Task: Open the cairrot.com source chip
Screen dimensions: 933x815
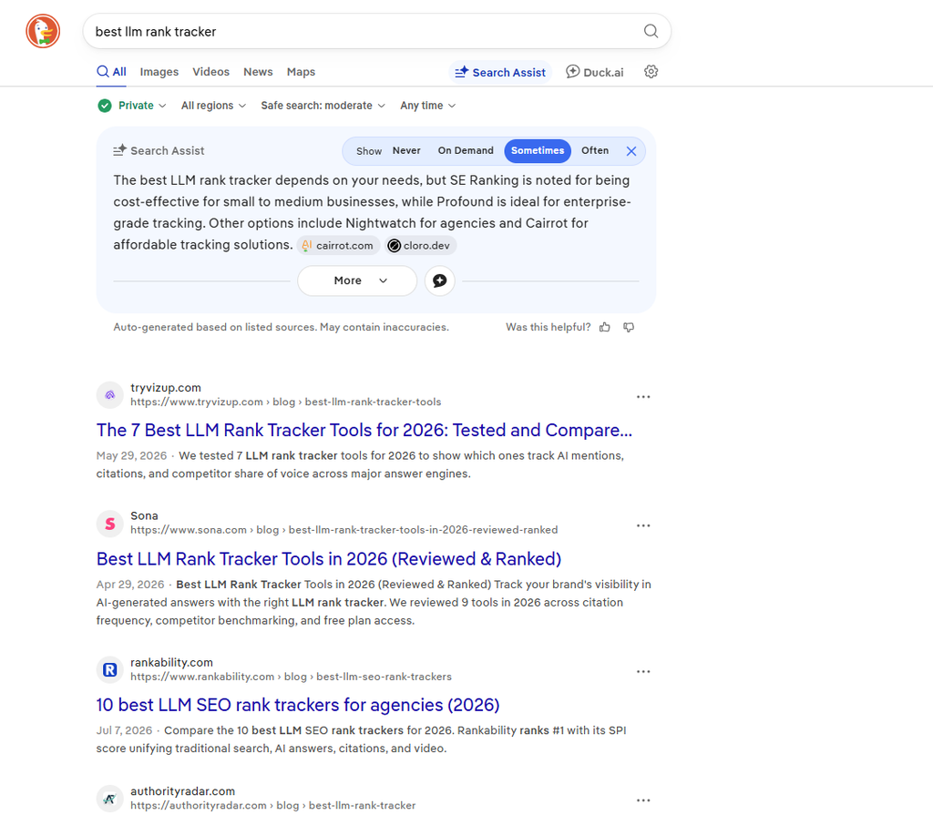Action: coord(338,246)
